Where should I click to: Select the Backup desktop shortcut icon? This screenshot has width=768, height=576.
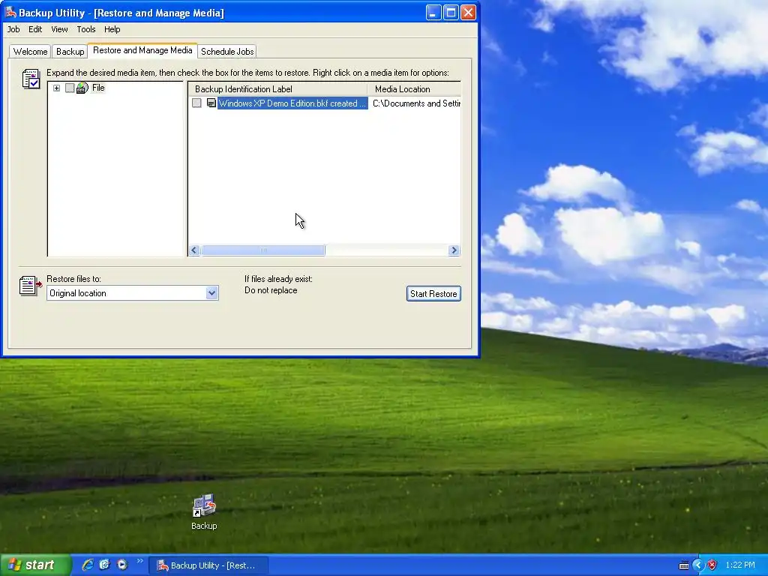click(x=204, y=511)
